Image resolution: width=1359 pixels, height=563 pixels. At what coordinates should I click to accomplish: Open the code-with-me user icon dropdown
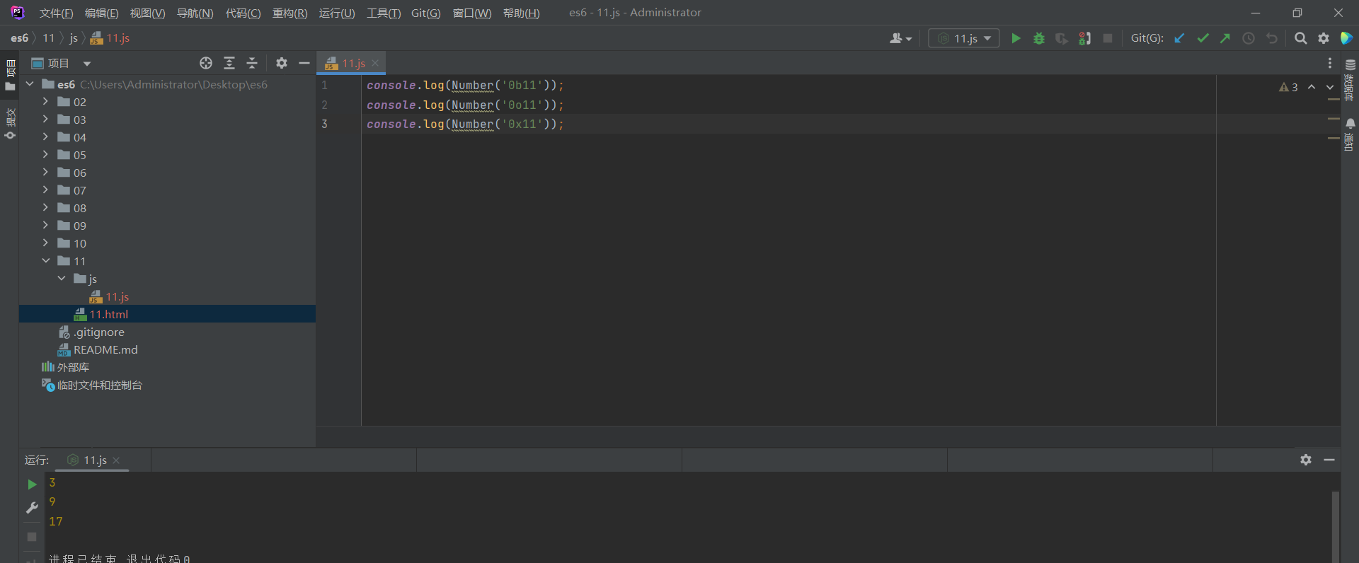(x=900, y=38)
